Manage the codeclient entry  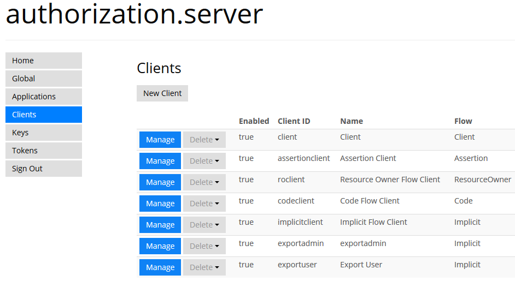click(160, 204)
